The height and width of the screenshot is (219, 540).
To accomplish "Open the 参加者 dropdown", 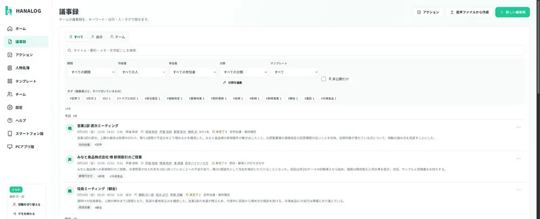I will pos(193,72).
